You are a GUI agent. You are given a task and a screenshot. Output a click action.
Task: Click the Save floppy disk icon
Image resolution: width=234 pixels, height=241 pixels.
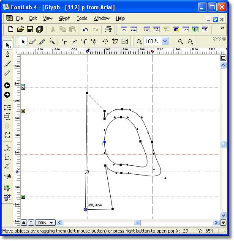[30, 29]
